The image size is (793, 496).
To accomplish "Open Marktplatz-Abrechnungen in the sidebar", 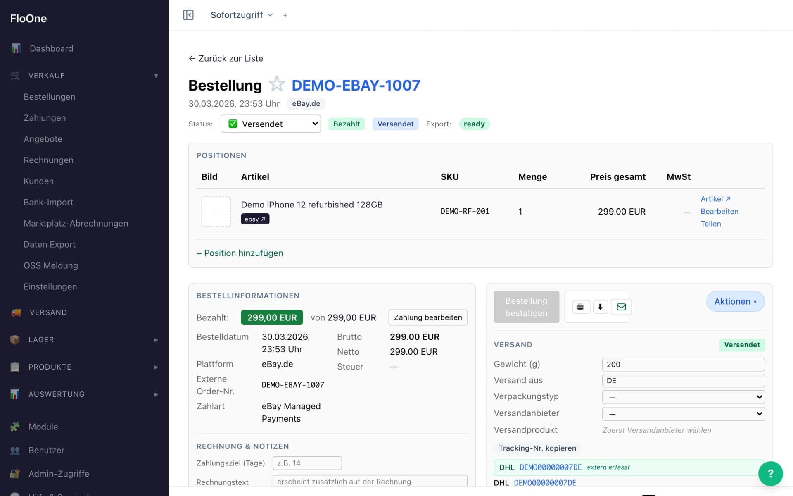I will [x=76, y=223].
